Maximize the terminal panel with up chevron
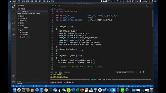 [147, 72]
